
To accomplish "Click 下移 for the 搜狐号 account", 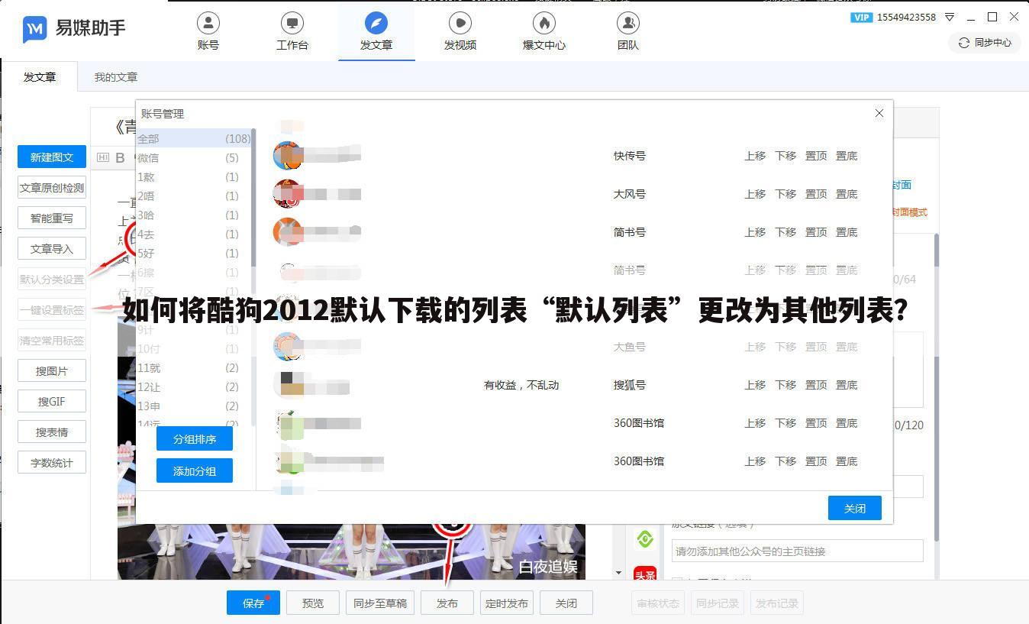I will click(785, 385).
